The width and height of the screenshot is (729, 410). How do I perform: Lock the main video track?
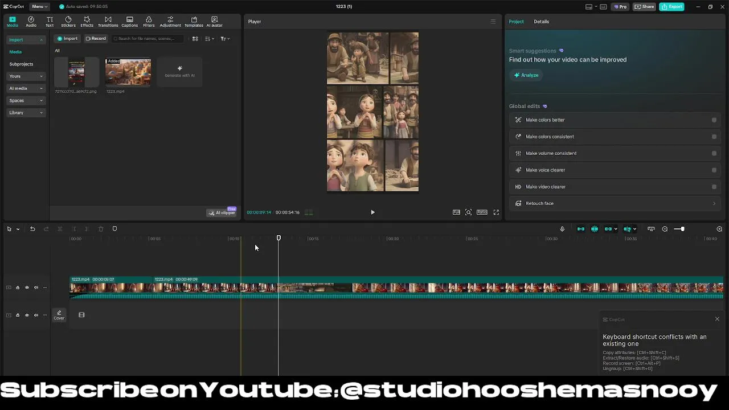pyautogui.click(x=18, y=288)
